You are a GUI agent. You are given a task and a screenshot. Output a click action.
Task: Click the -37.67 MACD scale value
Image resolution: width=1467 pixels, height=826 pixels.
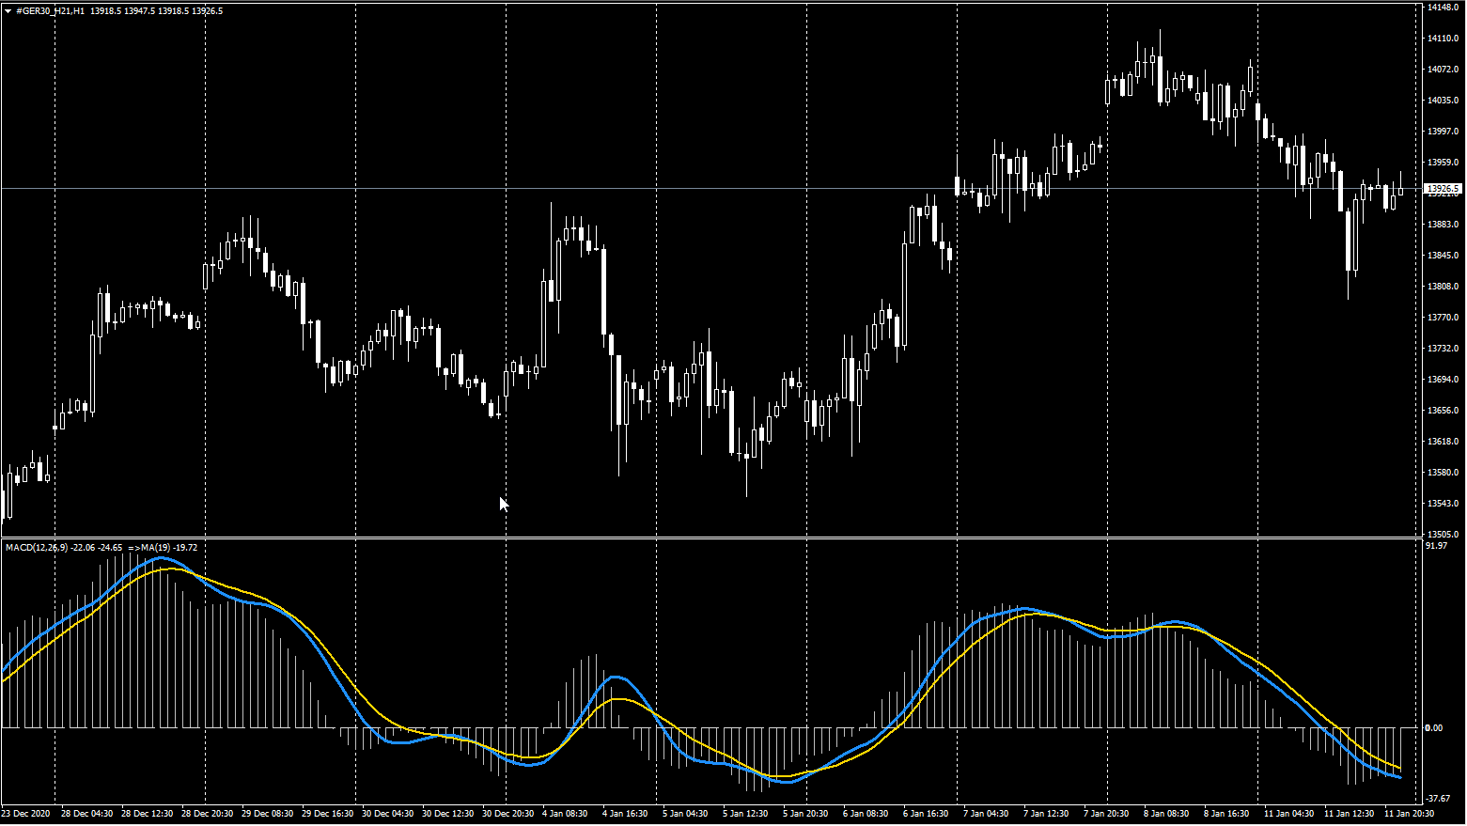pos(1438,799)
